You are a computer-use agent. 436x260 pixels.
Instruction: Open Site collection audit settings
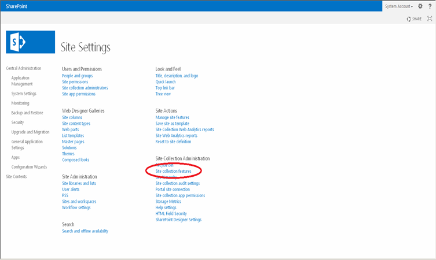177,183
